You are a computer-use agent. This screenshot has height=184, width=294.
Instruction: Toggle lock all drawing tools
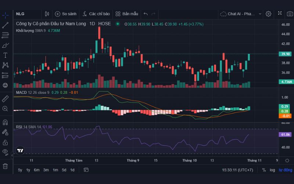(5, 142)
